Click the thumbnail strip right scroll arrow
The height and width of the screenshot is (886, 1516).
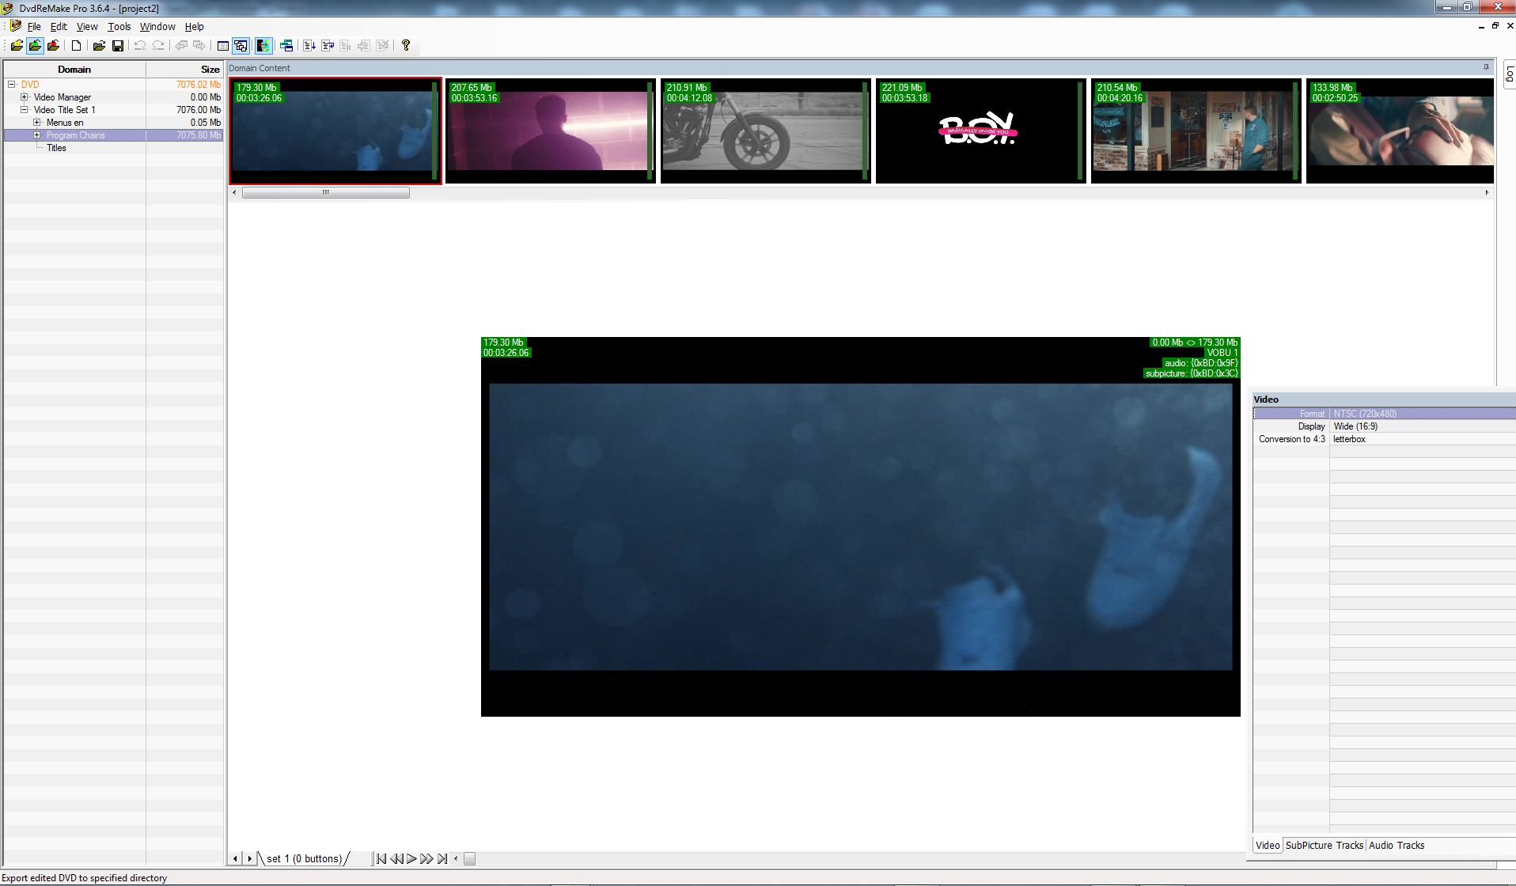(x=1487, y=192)
